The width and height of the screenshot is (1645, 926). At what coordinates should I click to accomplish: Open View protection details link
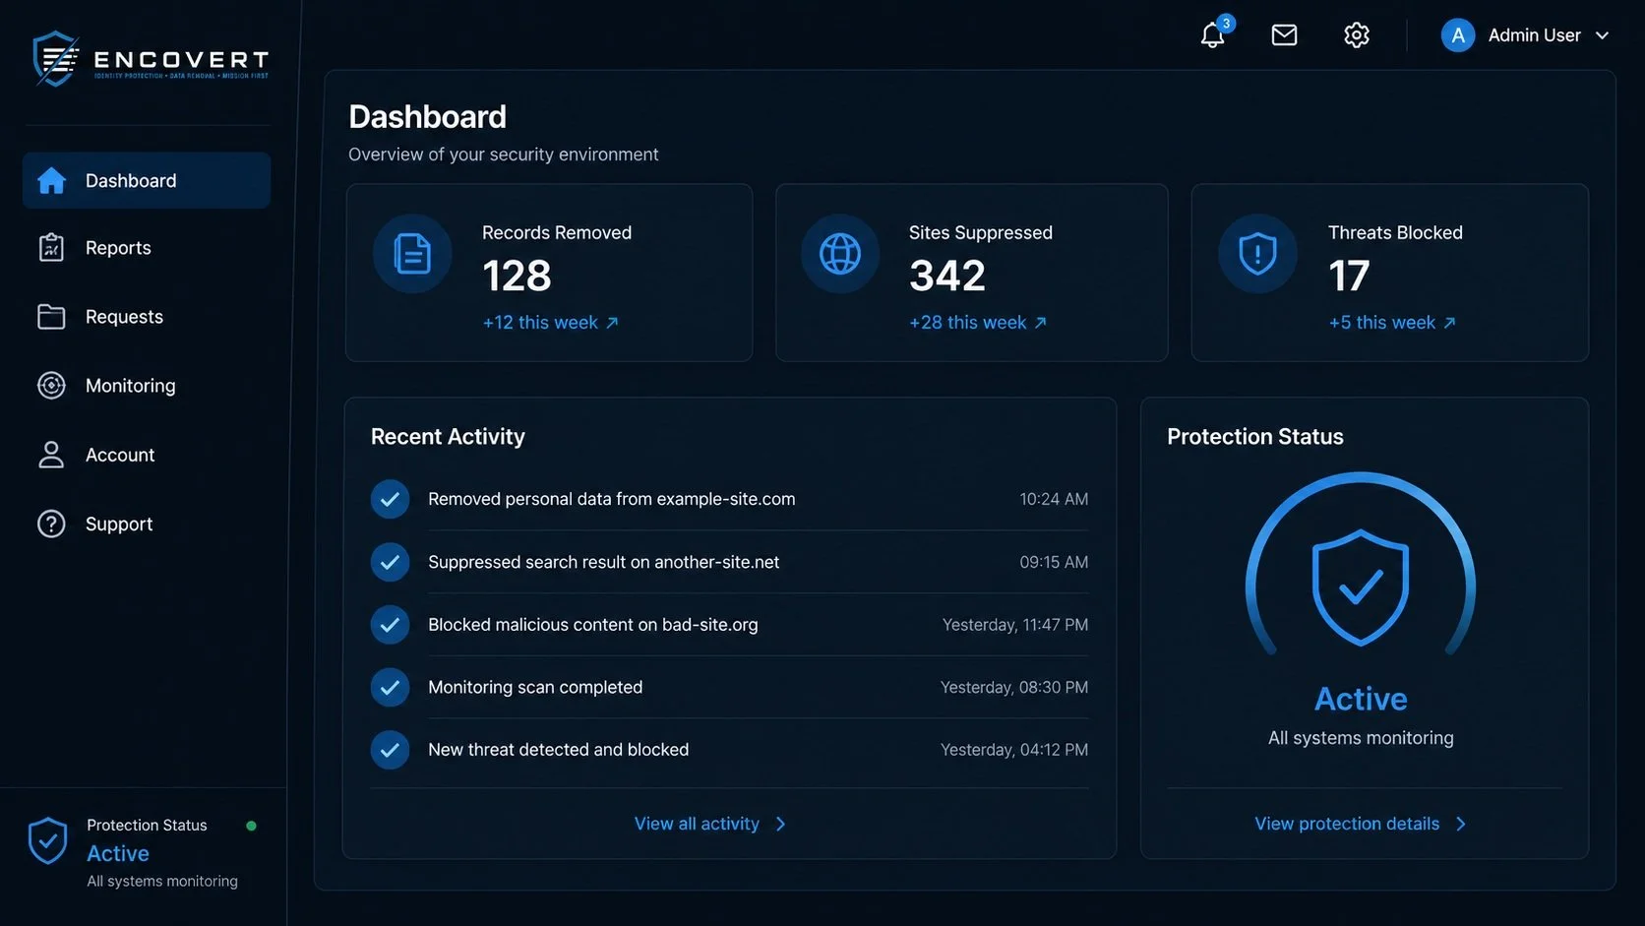[x=1347, y=824]
